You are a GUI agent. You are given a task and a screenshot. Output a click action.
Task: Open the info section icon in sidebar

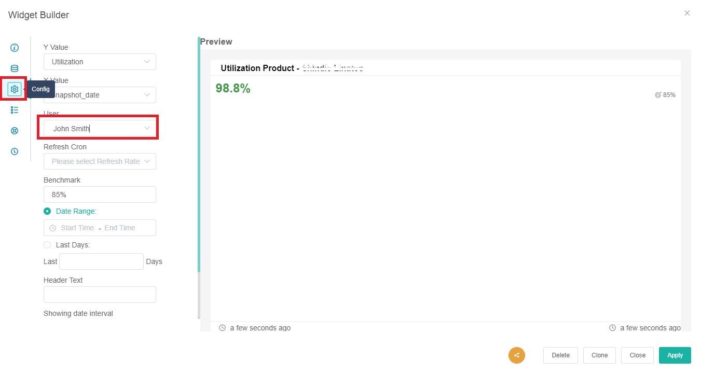(15, 48)
